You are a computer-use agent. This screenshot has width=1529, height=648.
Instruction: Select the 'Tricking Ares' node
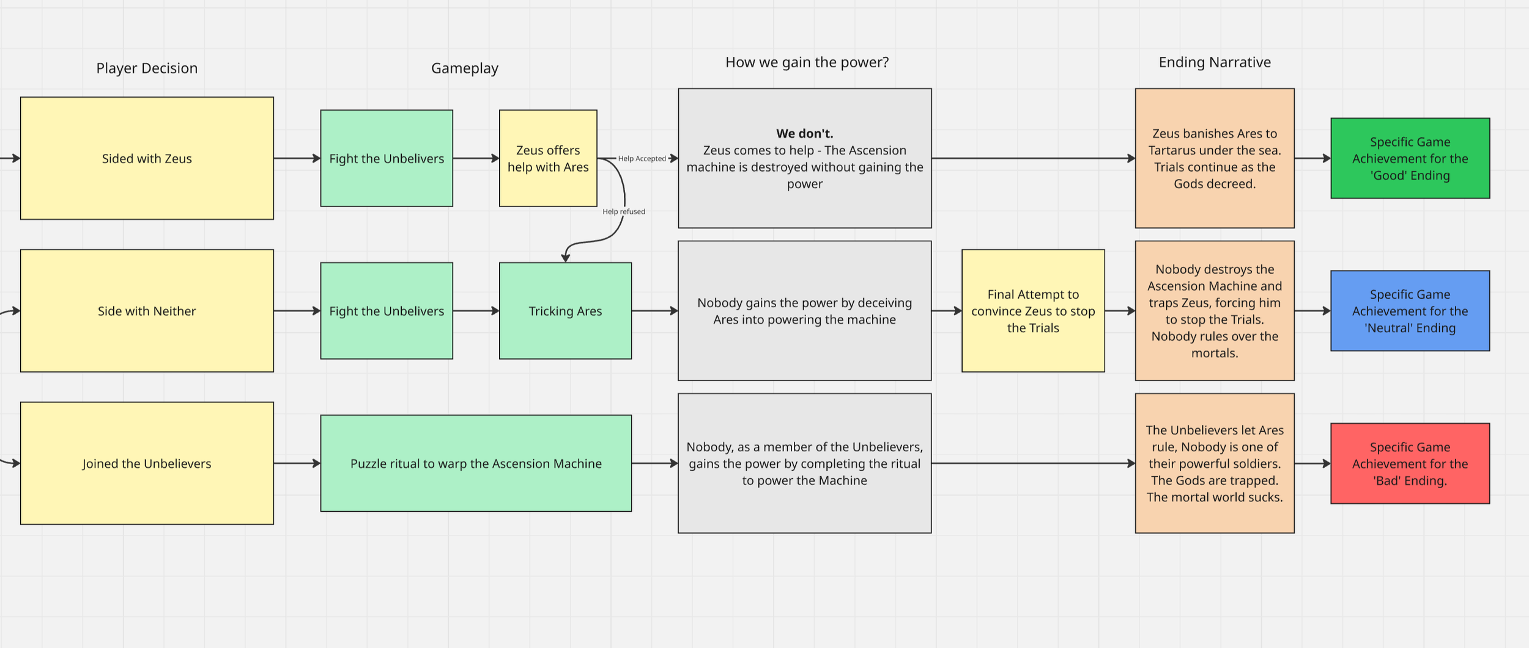coord(565,310)
